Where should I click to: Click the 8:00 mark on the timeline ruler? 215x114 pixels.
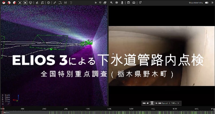coord(175,109)
